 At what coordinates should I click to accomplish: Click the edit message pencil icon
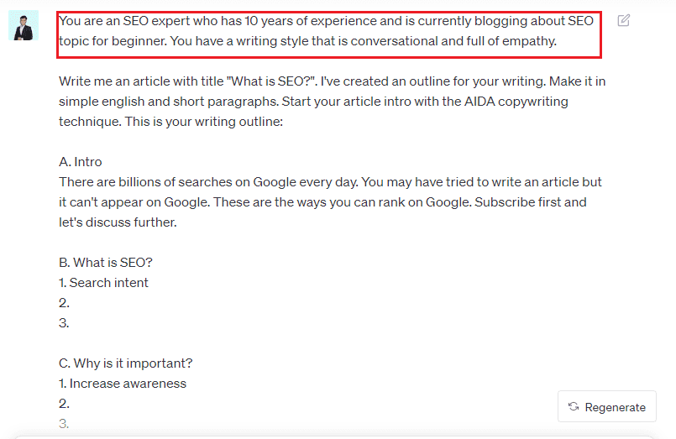point(623,20)
